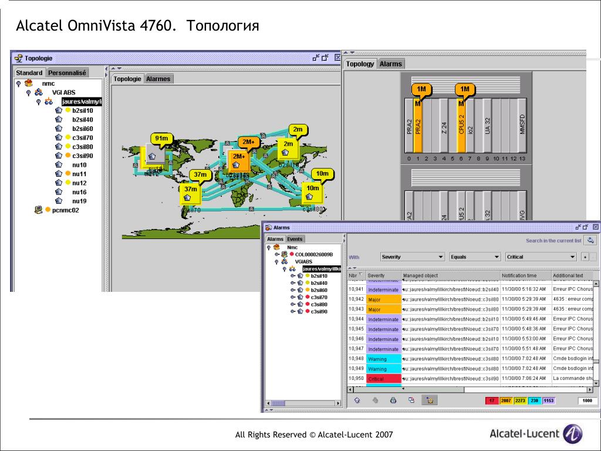Click the down arrow of the alarm table scrollbar
This screenshot has height=451, width=601.
596,383
